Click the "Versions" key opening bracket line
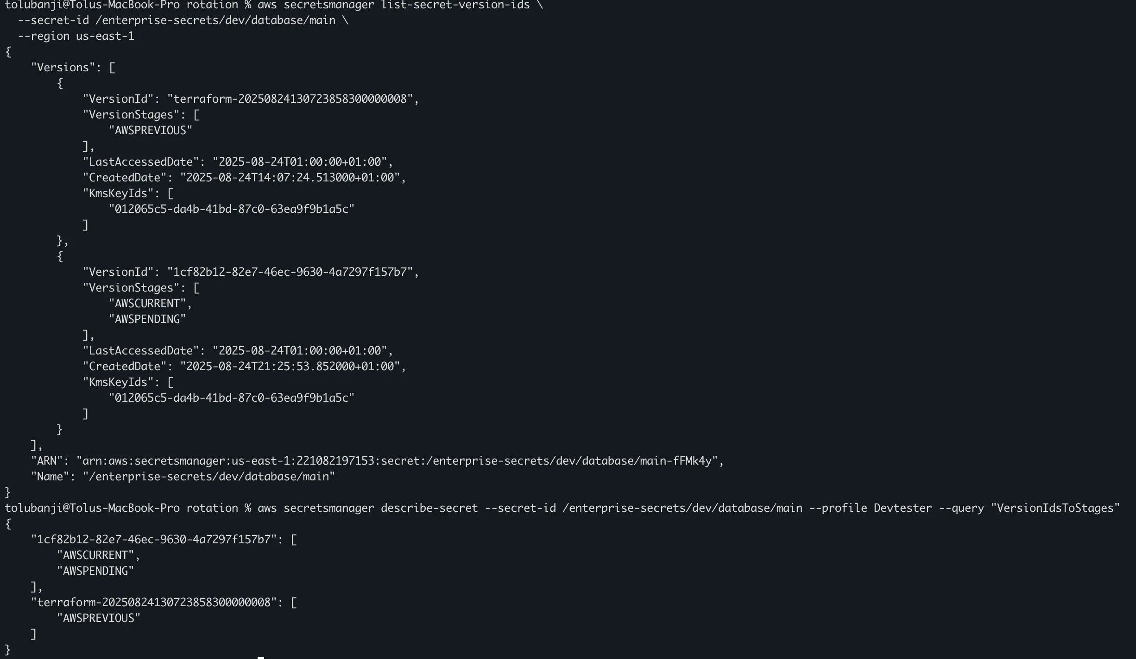Viewport: 1136px width, 659px height. [x=73, y=68]
